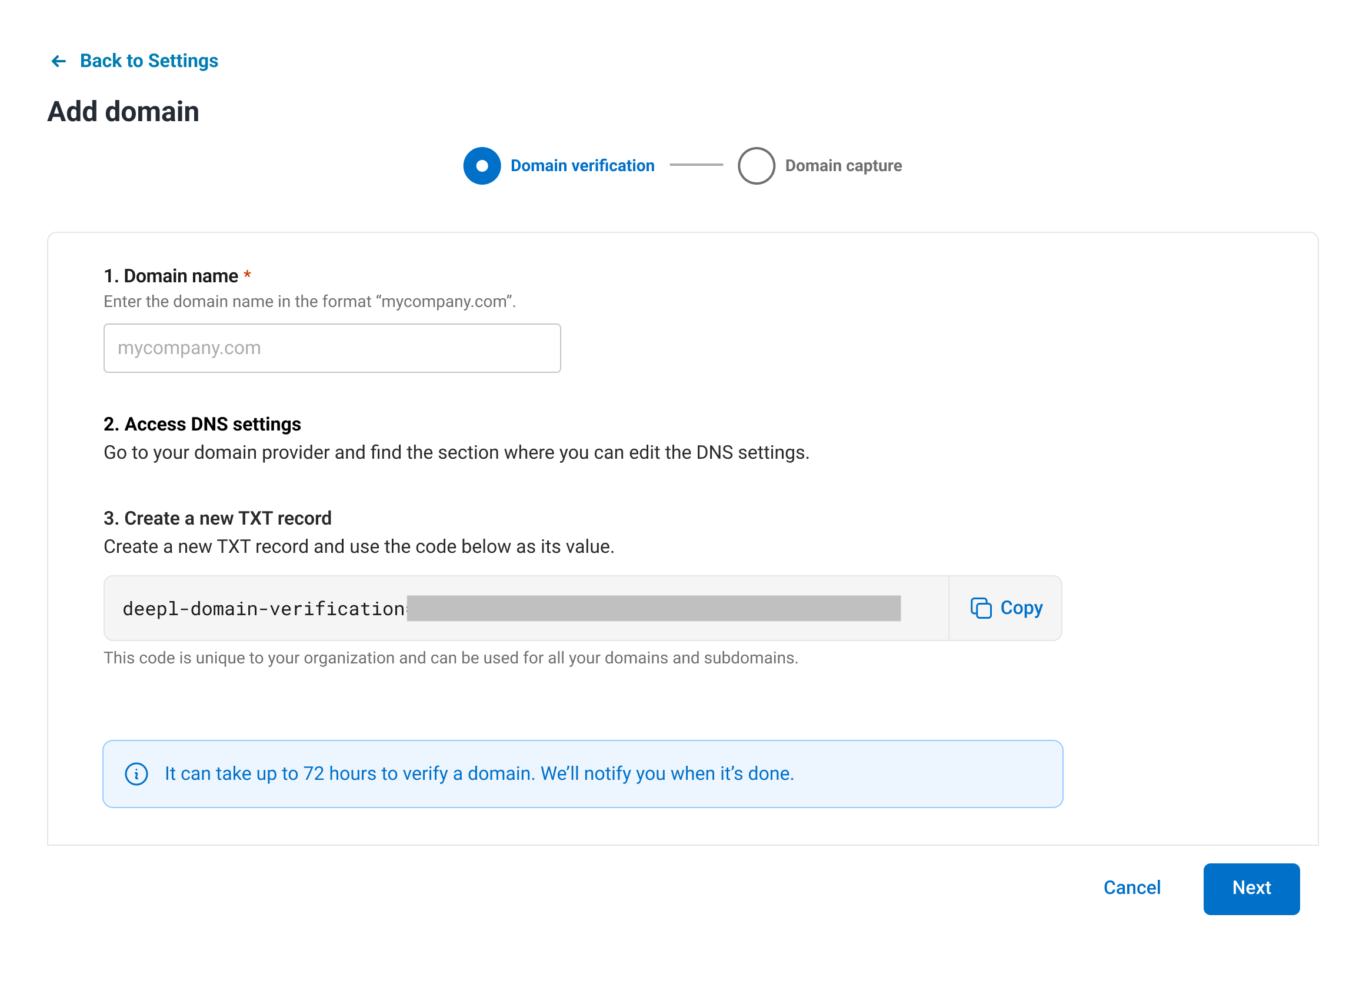Click the deepl-domain-verification code text
Image resolution: width=1366 pixels, height=981 pixels.
pos(263,609)
